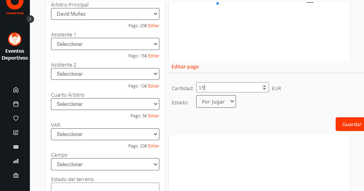The image size is (364, 191).
Task: Click the Cantidad stepper arrows
Action: click(x=264, y=87)
